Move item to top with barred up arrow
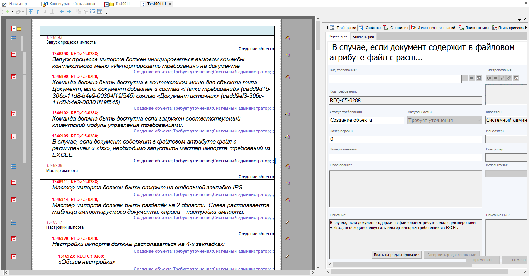 tap(31, 12)
